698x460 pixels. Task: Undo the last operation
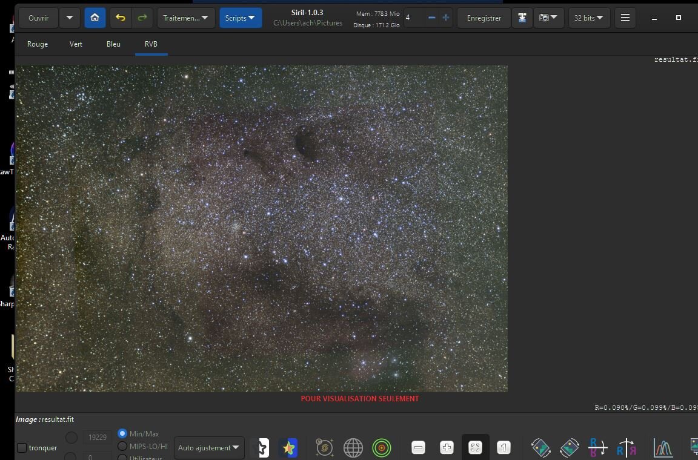(121, 18)
